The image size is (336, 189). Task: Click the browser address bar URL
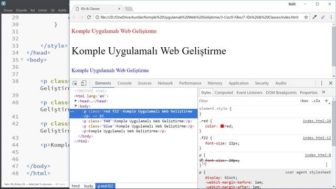[199, 17]
